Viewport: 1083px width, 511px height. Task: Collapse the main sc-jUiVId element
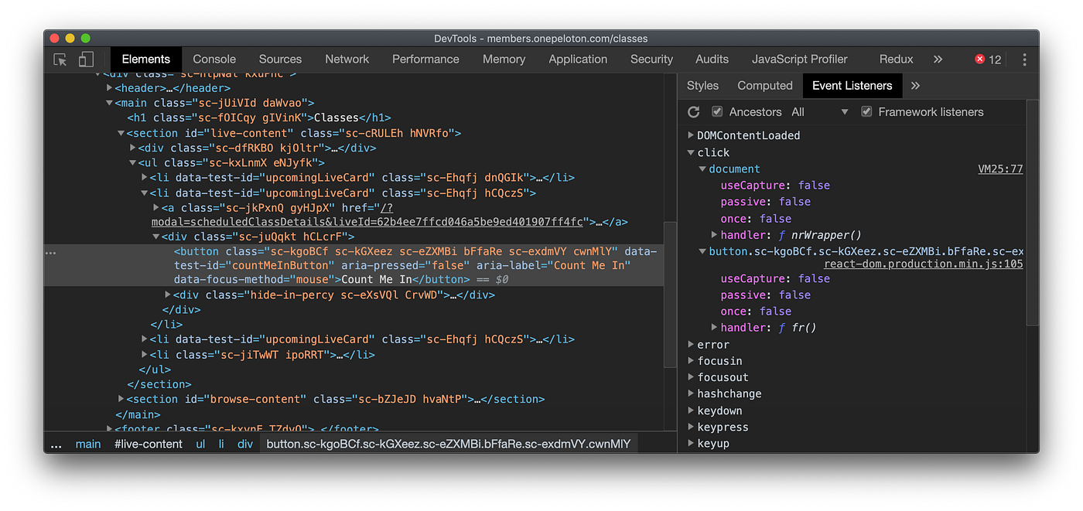[x=109, y=103]
